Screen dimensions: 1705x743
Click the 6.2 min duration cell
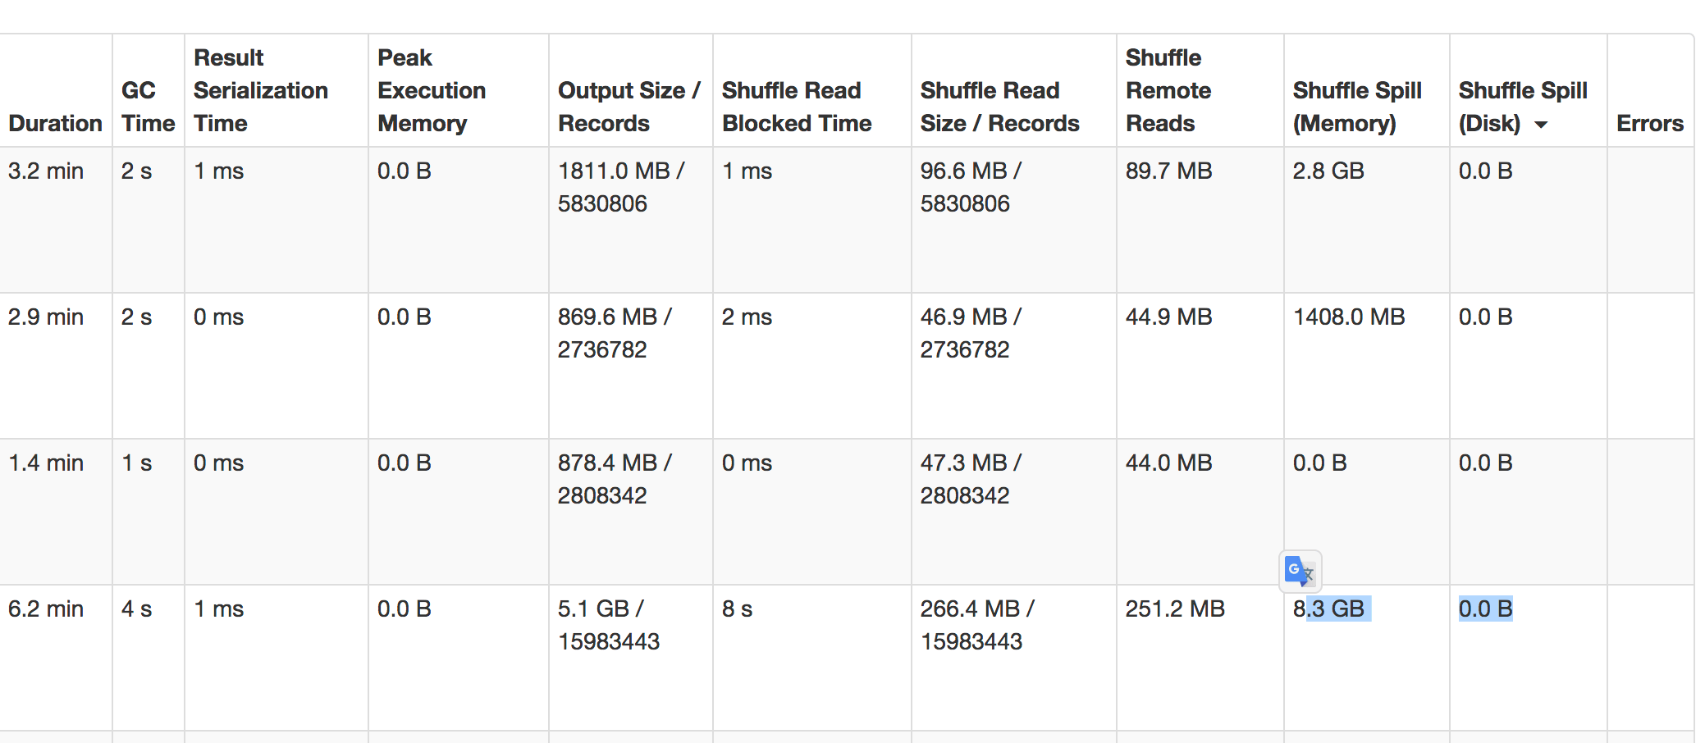click(x=45, y=609)
